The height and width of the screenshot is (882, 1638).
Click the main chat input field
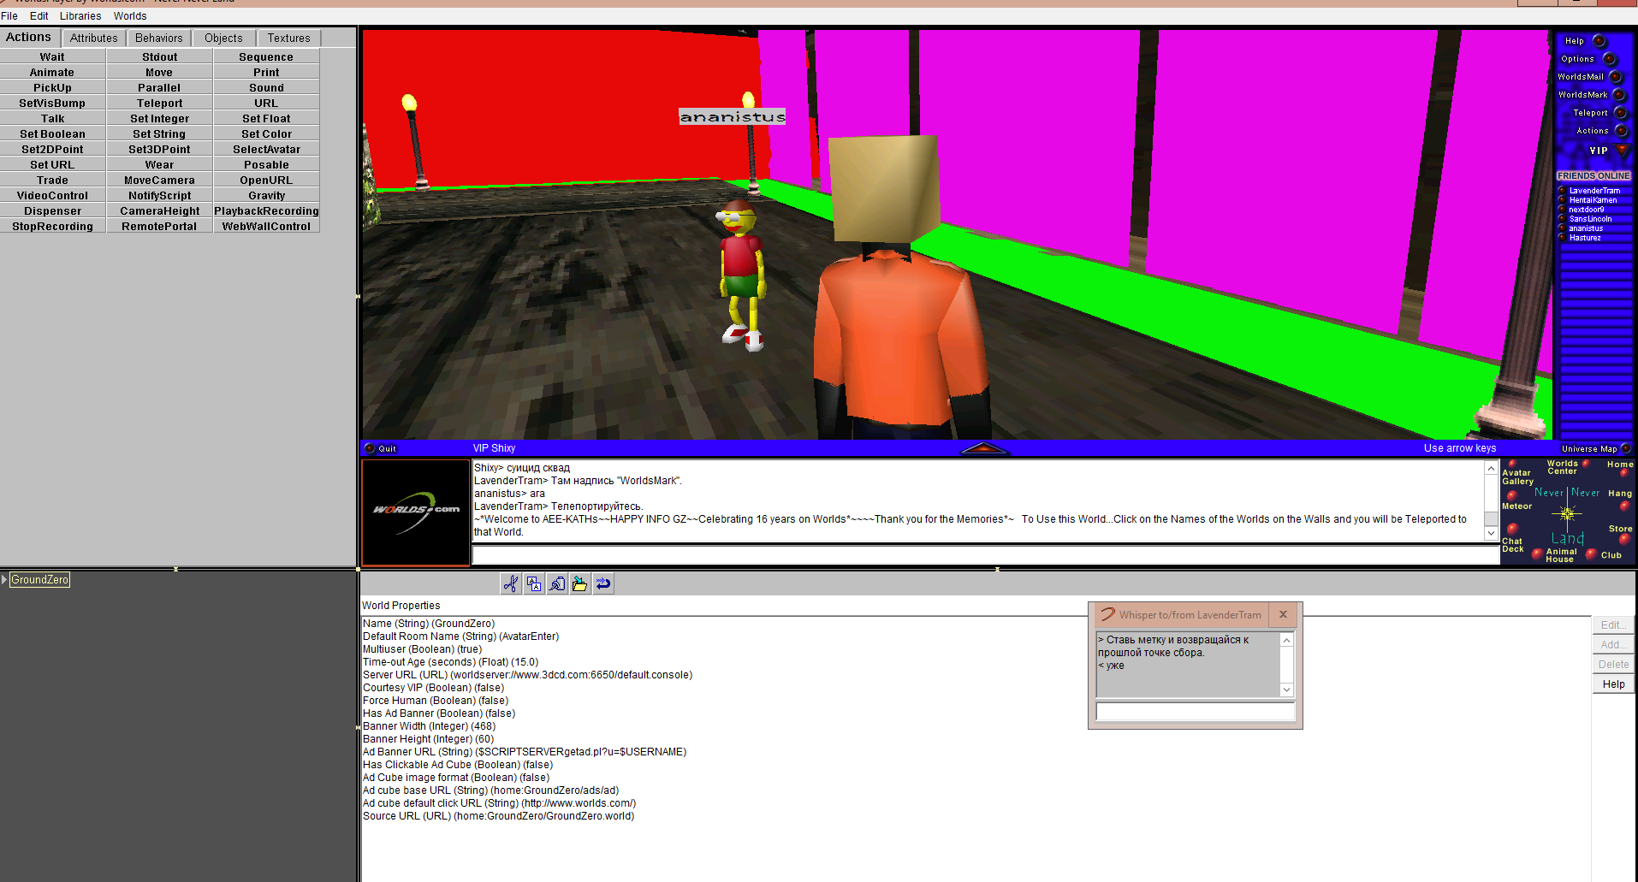point(984,555)
